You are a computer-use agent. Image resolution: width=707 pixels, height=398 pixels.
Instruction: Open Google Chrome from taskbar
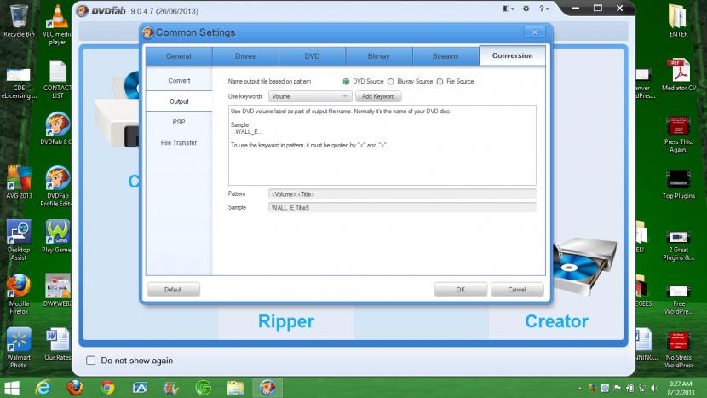tap(107, 388)
